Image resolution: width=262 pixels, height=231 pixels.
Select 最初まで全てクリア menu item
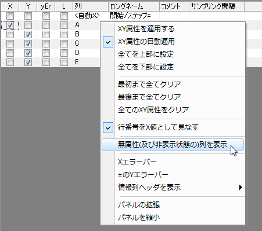click(173, 85)
